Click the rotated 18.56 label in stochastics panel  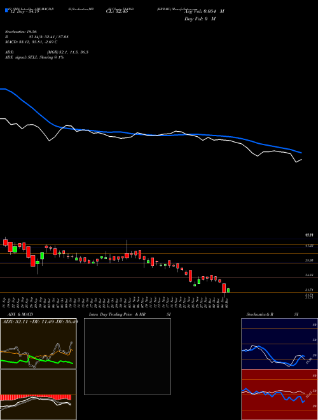(x=309, y=360)
